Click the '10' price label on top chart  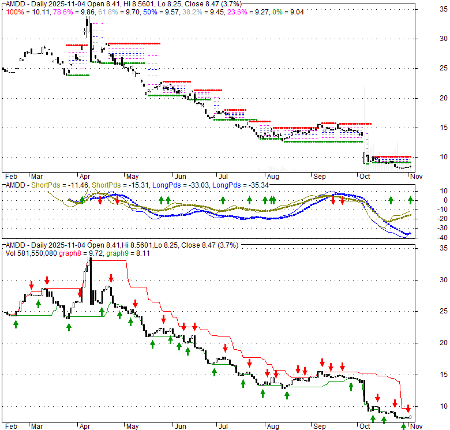(444, 157)
